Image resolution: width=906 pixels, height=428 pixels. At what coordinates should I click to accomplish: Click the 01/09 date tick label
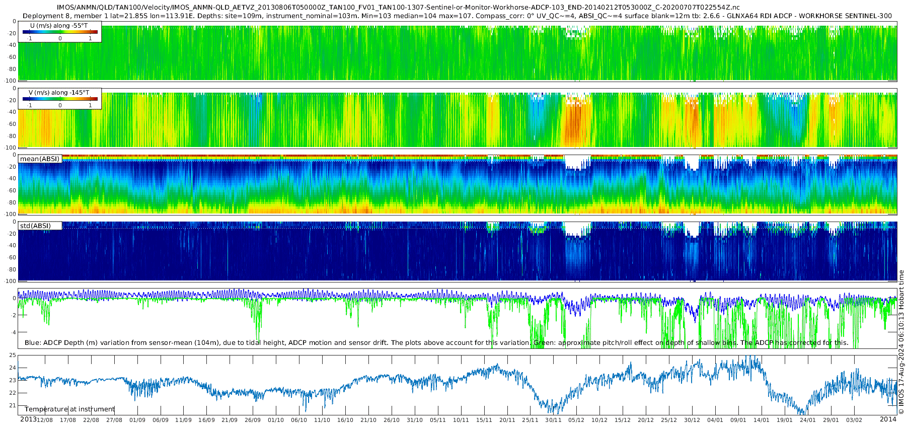[137, 420]
